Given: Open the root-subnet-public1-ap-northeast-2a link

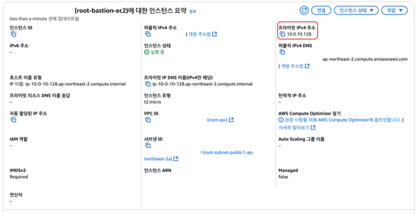Looking at the screenshot, I should click(x=199, y=155).
